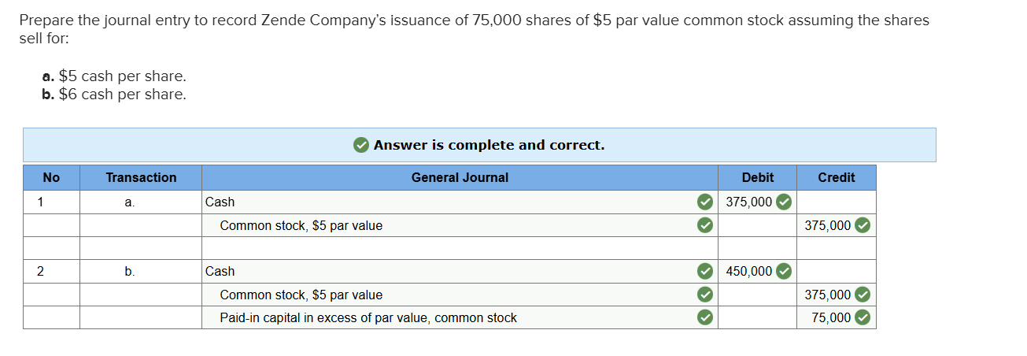This screenshot has height=356, width=1027.
Task: Click checkmark next to 450,000 debit amount
Action: (x=783, y=271)
